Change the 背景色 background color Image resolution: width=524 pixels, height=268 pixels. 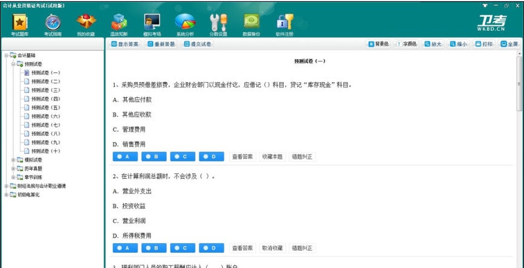(378, 44)
